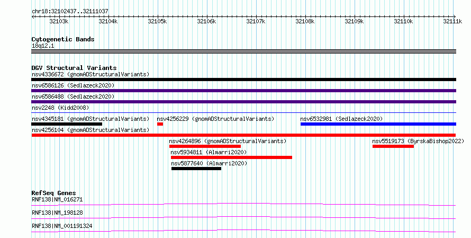Click the black nsv4345181 variant bar
Screen dimensions: 471x238
click(67, 124)
